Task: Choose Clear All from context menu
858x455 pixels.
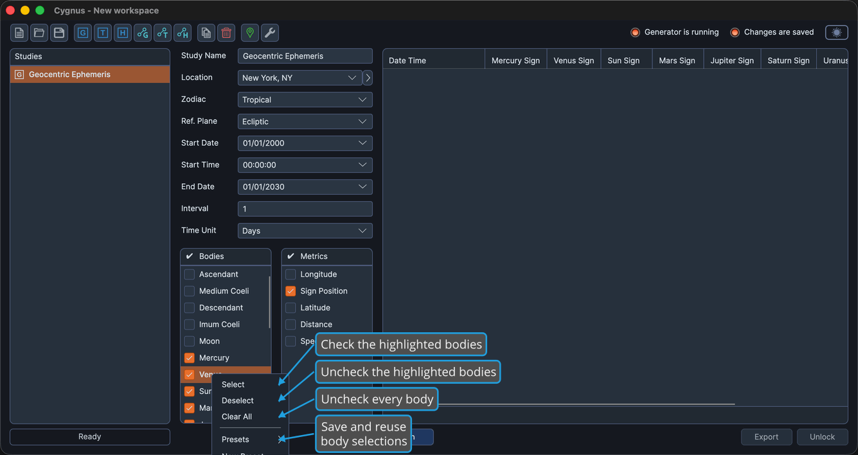Action: coord(251,416)
